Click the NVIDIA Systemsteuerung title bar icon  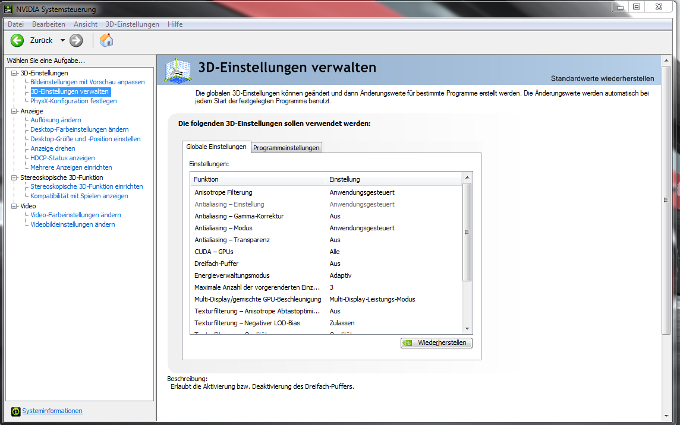coord(8,9)
